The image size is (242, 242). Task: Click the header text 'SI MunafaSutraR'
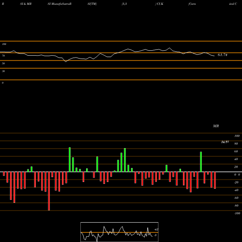[60, 4]
